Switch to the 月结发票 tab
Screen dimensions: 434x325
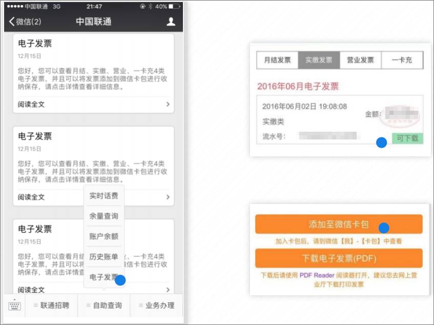point(277,60)
